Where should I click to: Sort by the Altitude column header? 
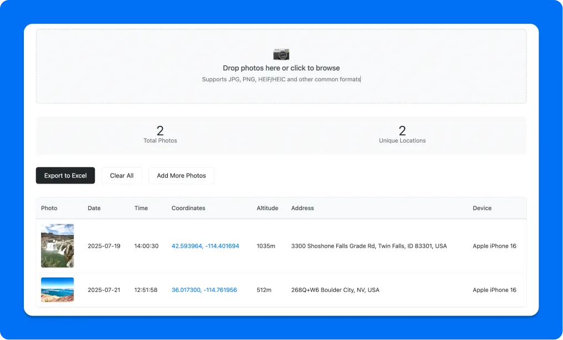click(268, 208)
